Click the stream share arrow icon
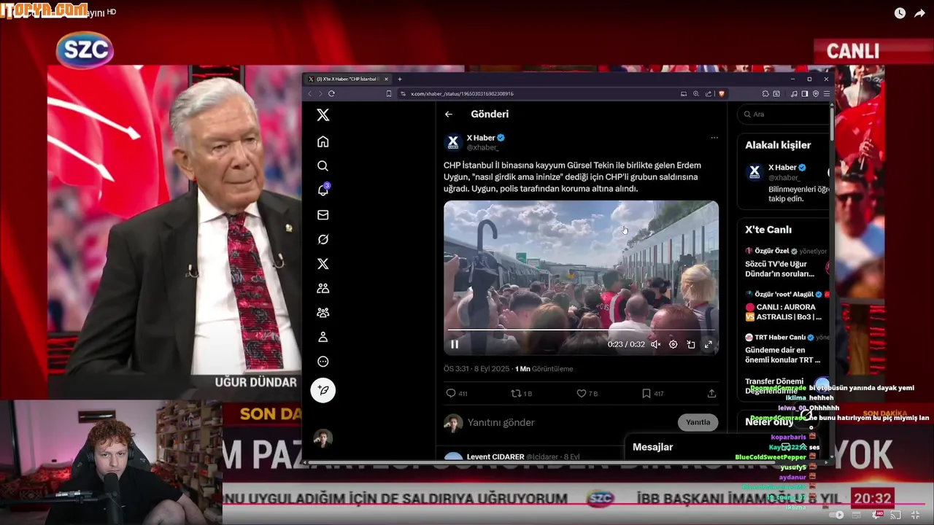The height and width of the screenshot is (525, 934). coord(919,13)
